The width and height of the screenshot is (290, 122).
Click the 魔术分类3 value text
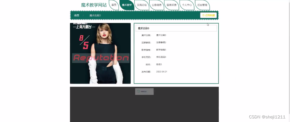pos(161,35)
